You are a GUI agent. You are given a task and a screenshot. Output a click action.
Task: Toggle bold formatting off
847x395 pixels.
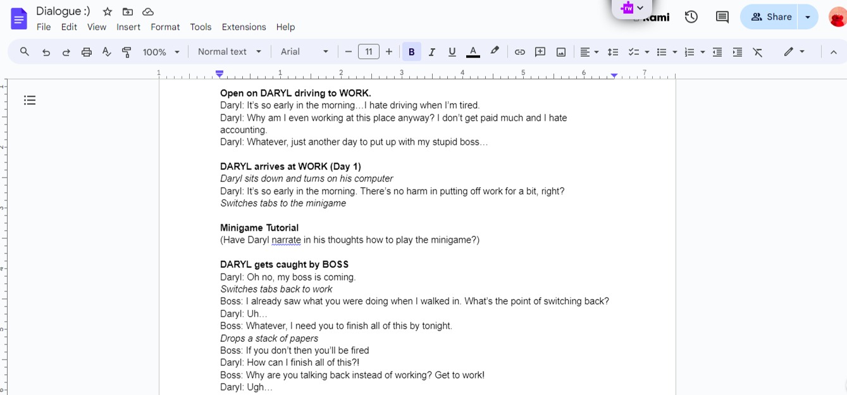(411, 52)
